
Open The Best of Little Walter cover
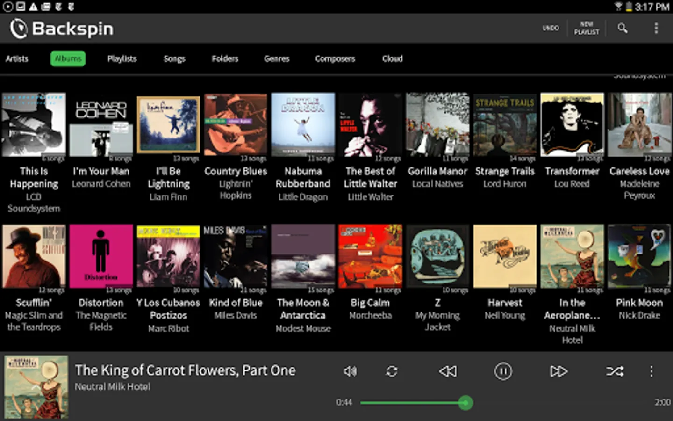[370, 124]
